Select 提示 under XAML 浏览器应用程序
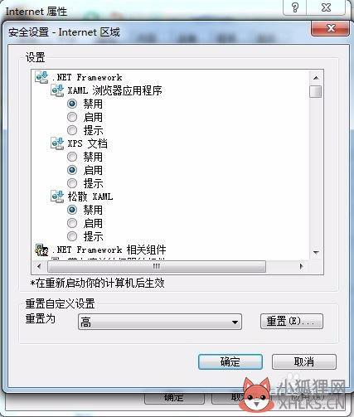 pos(72,130)
